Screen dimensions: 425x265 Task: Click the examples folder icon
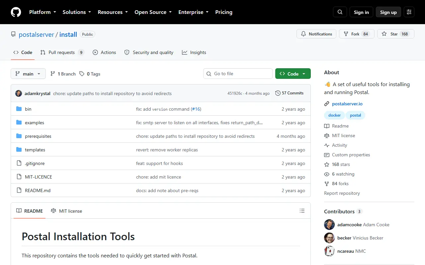(x=19, y=123)
